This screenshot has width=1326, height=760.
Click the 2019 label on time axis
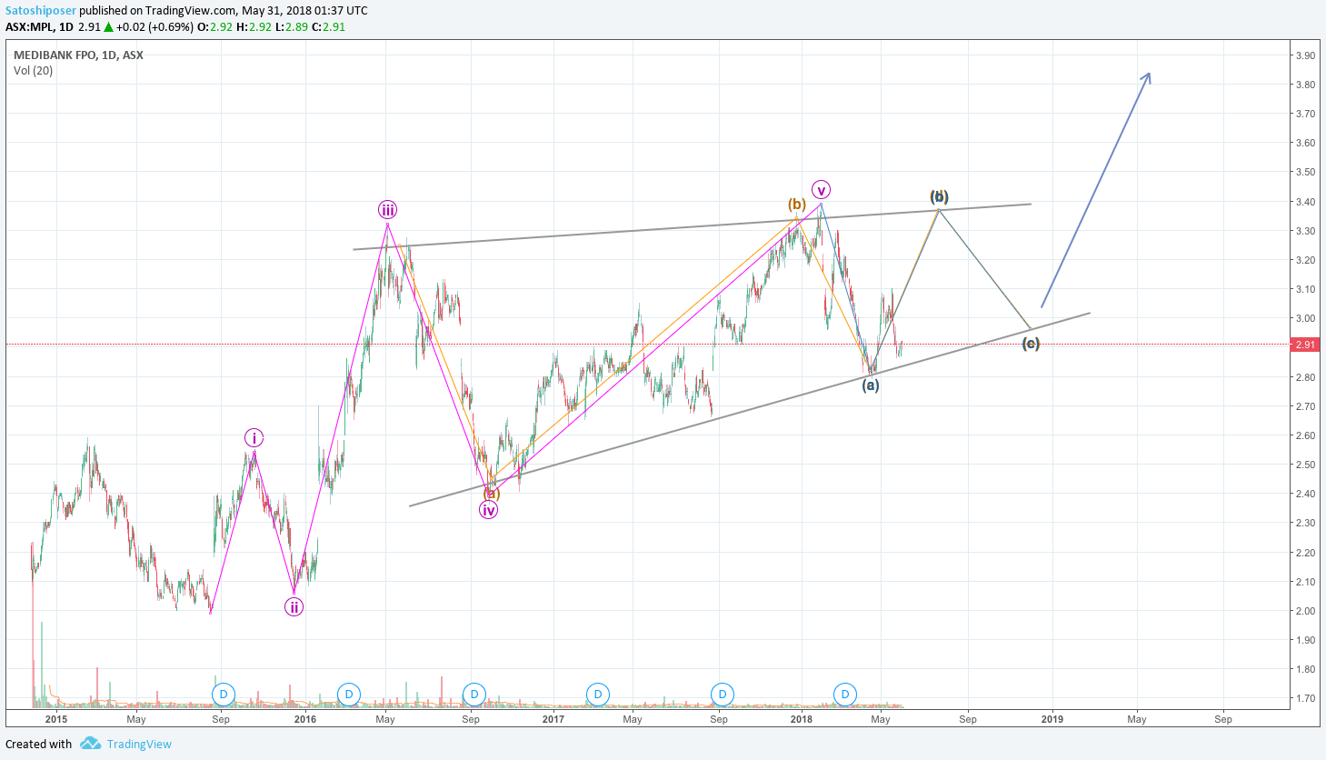[x=1052, y=719]
